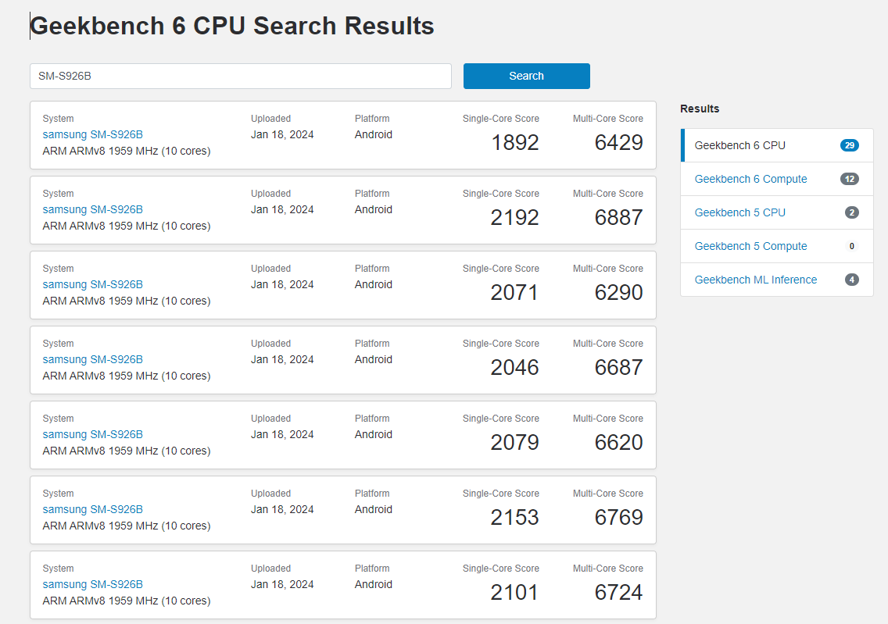Viewport: 888px width, 624px height.
Task: Click the Geekbench 6 CPU Search Results heading
Action: tap(232, 26)
